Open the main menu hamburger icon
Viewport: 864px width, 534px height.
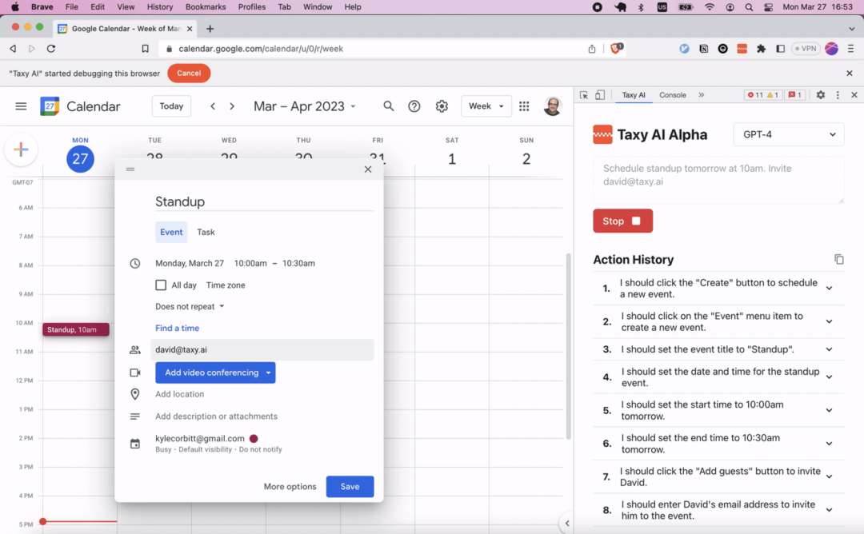pos(21,106)
